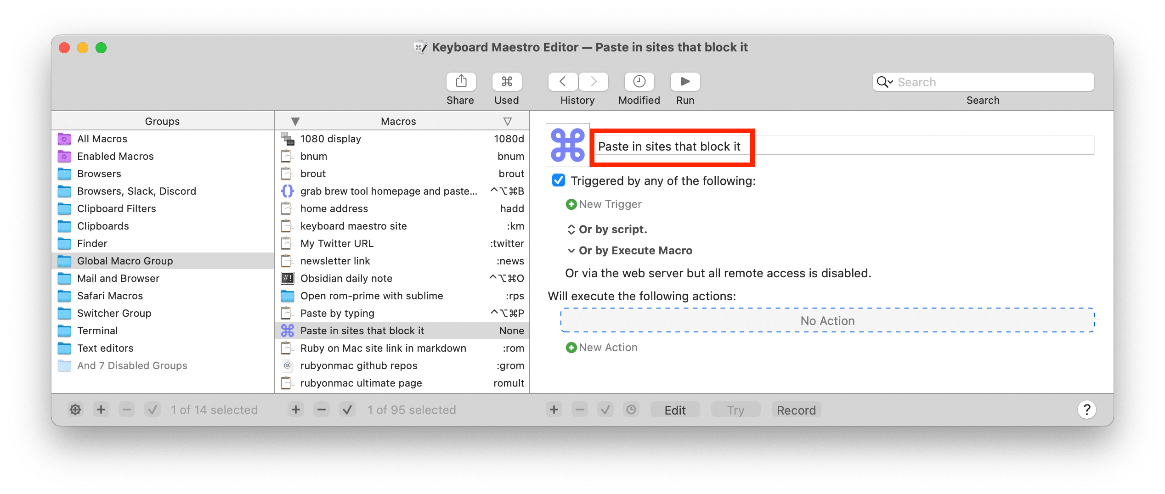Select the 'Obsidian daily note' macro

[402, 278]
